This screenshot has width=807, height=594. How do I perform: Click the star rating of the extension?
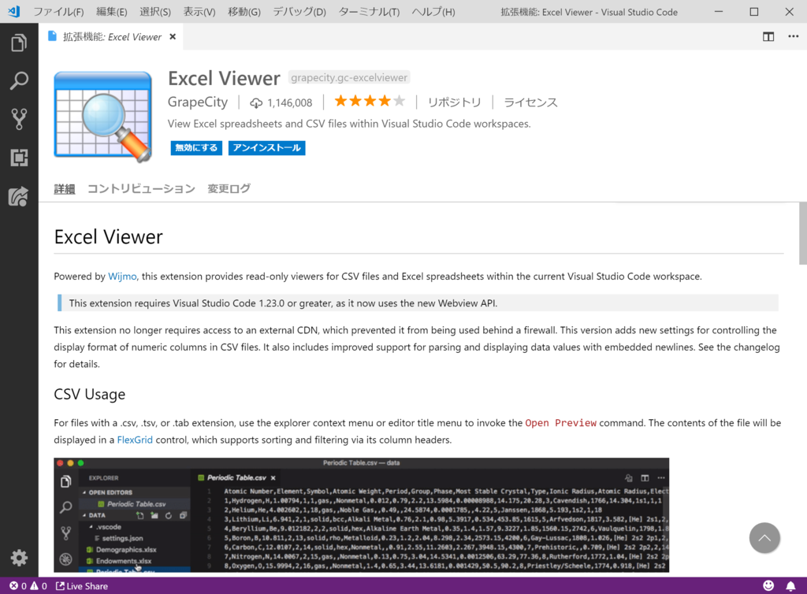(x=370, y=102)
